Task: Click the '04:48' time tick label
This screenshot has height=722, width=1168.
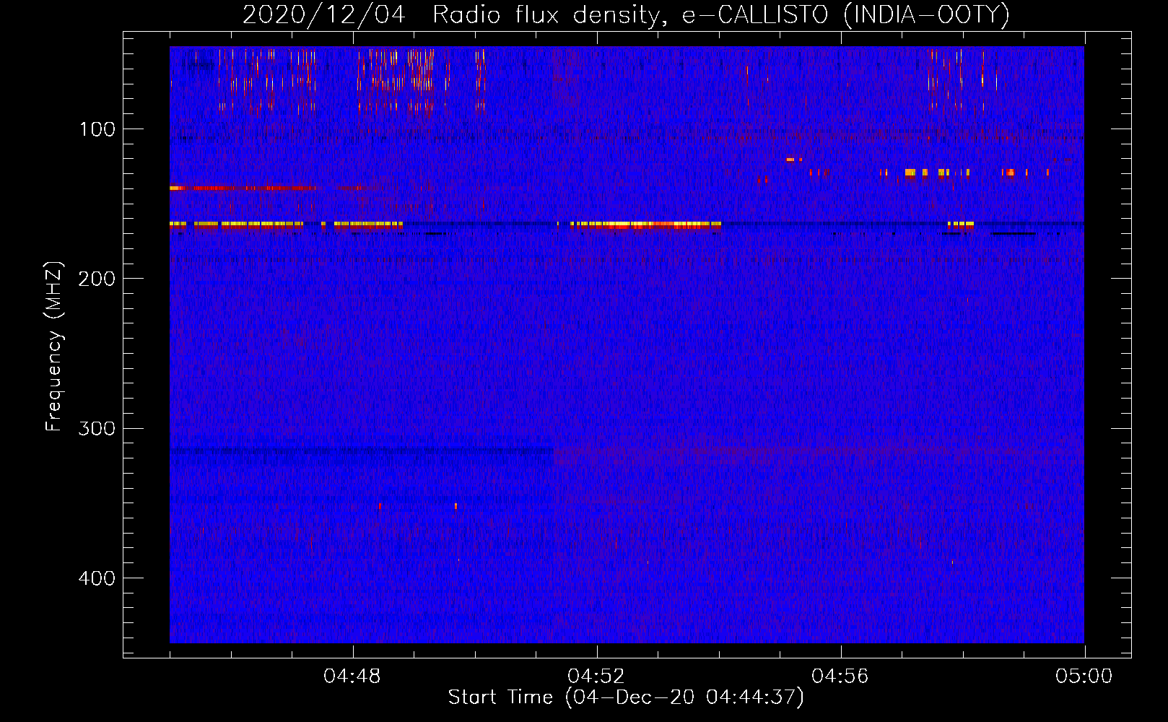Action: [352, 677]
